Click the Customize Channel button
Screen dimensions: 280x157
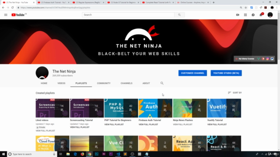192,73
